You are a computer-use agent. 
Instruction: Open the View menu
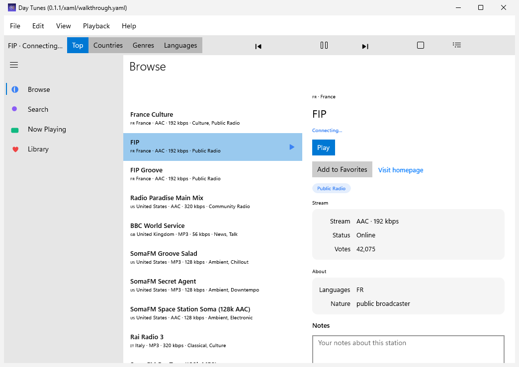click(63, 26)
